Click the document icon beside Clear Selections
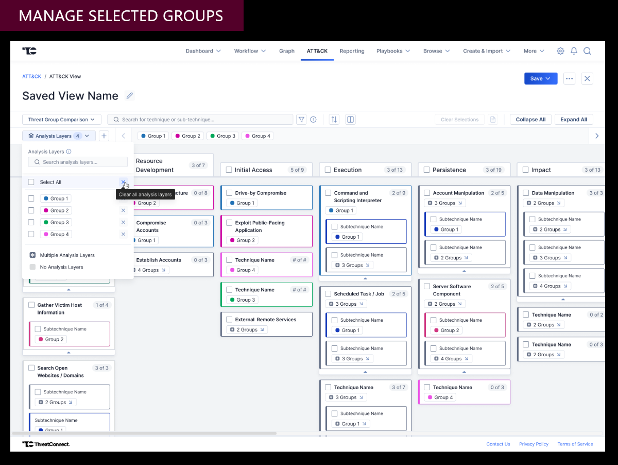The width and height of the screenshot is (618, 465). (493, 120)
